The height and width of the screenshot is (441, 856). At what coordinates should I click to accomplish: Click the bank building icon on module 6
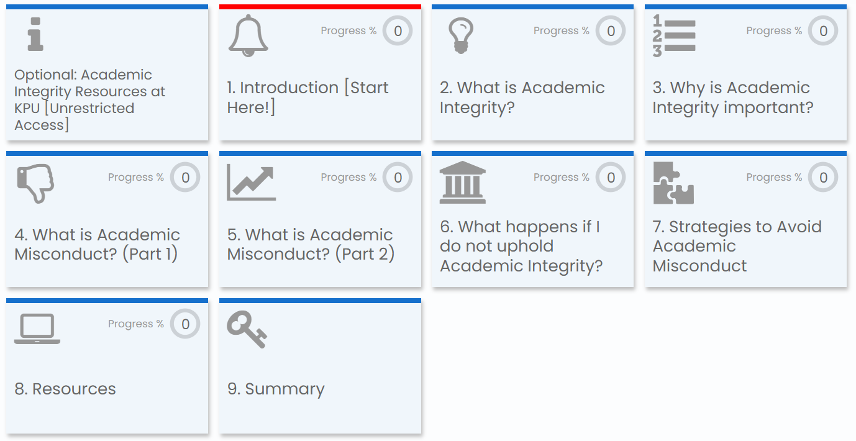click(x=462, y=183)
